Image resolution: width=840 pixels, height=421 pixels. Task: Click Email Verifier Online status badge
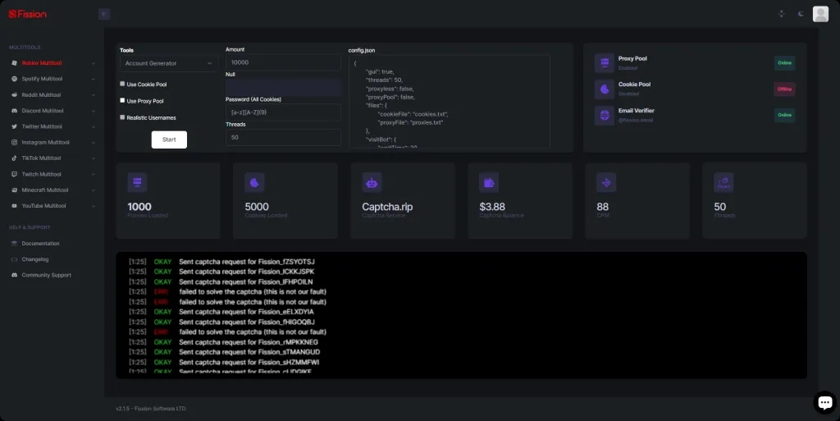784,115
